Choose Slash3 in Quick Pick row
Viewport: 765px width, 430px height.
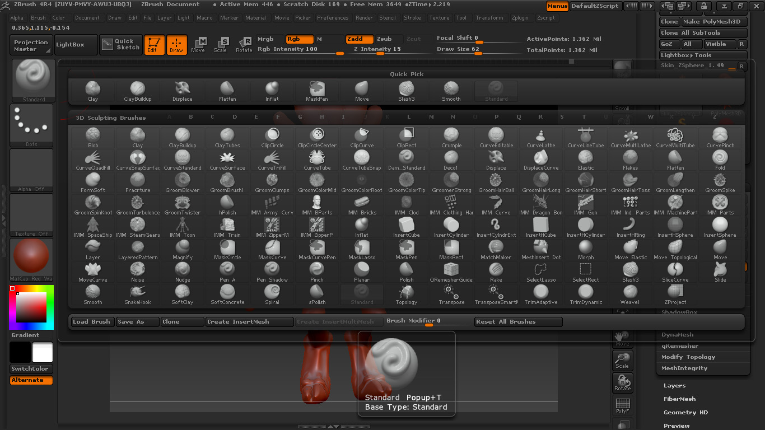tap(407, 91)
